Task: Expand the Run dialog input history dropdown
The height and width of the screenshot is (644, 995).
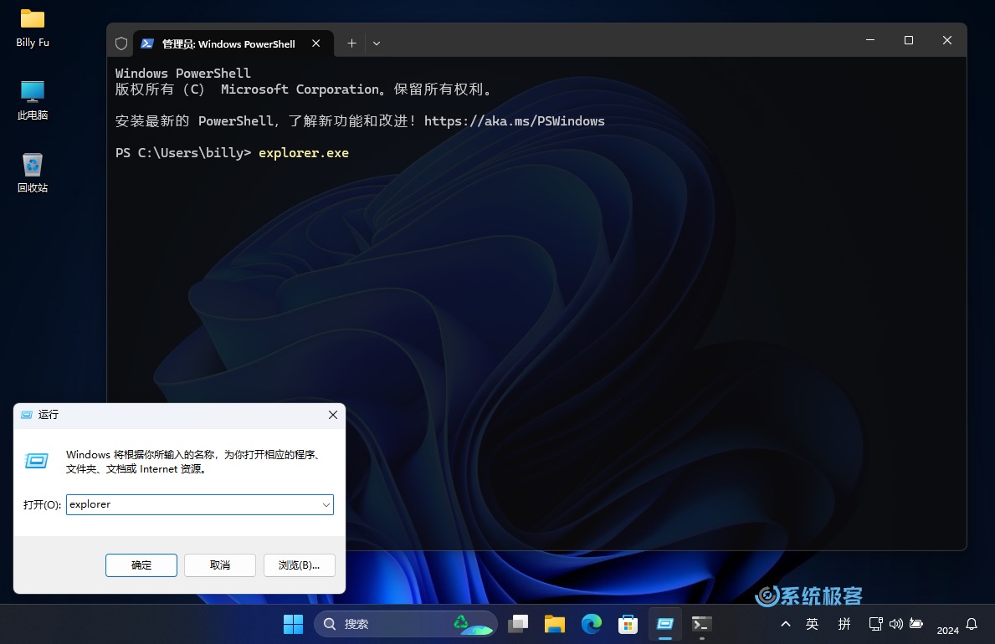Action: [x=326, y=504]
